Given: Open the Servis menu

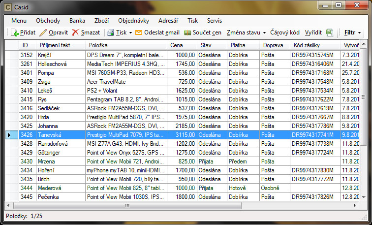Looking at the screenshot, I should click(215, 21).
